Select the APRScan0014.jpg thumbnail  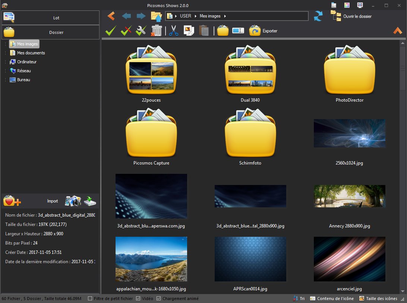tap(250, 259)
